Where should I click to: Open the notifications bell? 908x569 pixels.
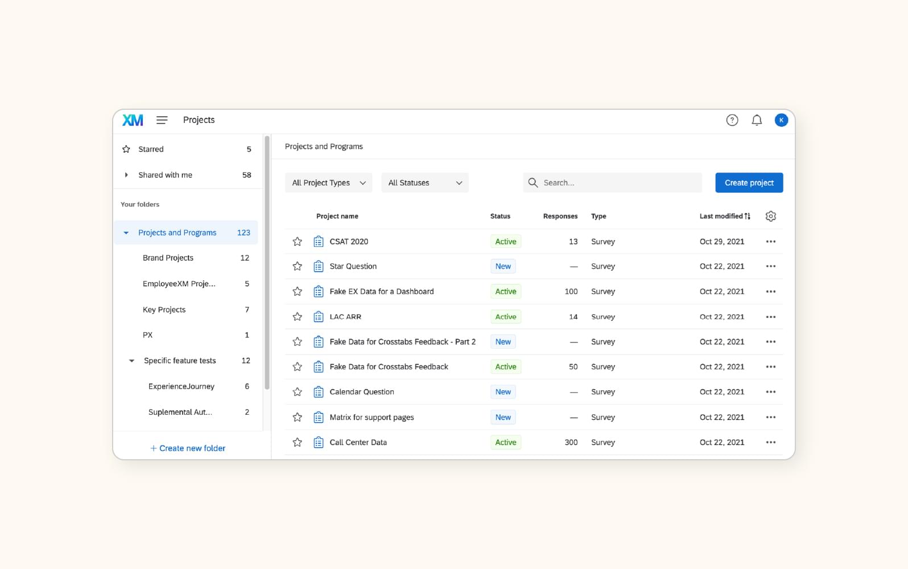[757, 120]
